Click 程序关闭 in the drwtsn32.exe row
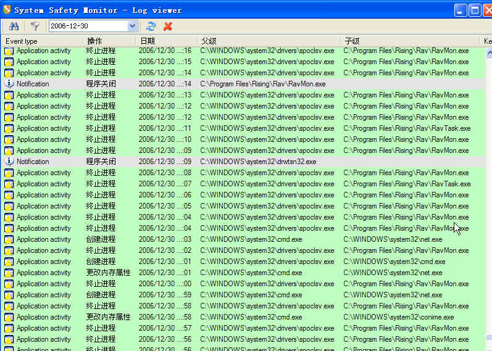Viewport: 492px width, 351px height. coord(101,162)
